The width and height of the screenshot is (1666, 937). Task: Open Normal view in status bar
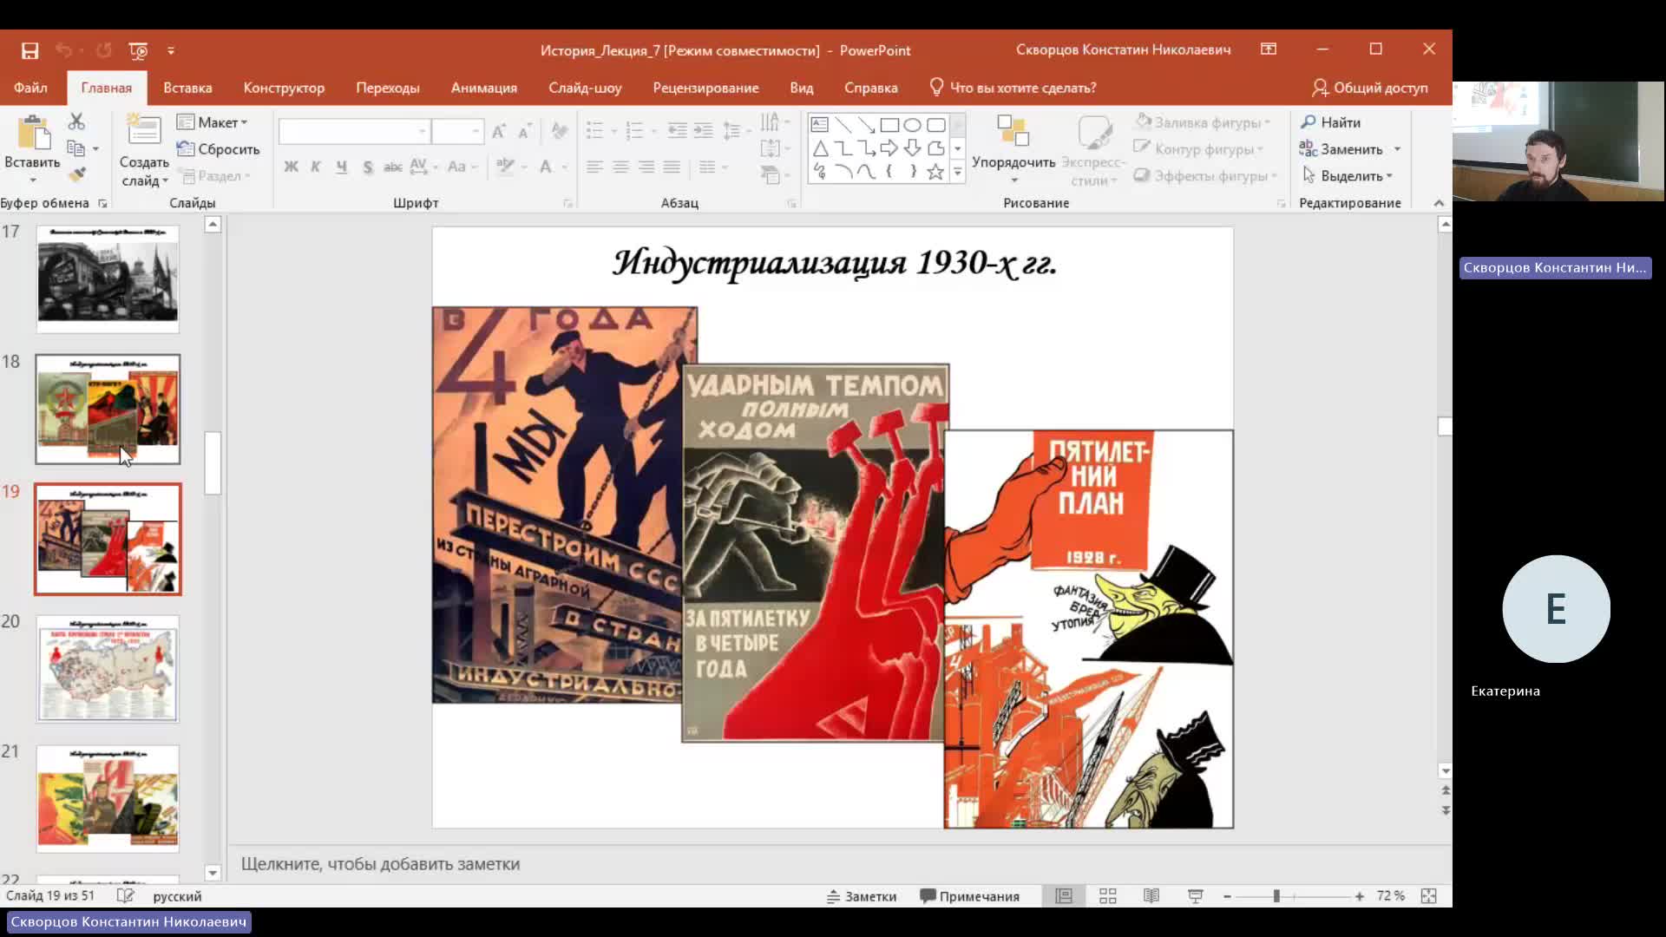[1064, 895]
